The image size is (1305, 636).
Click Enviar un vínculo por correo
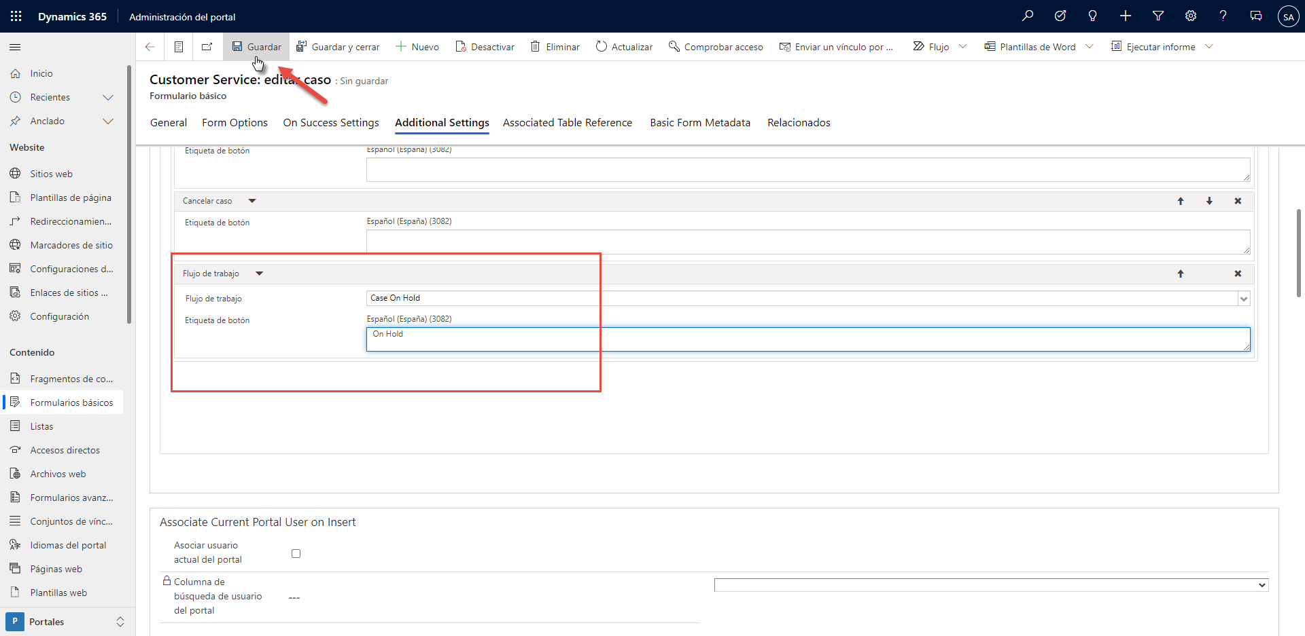click(836, 47)
